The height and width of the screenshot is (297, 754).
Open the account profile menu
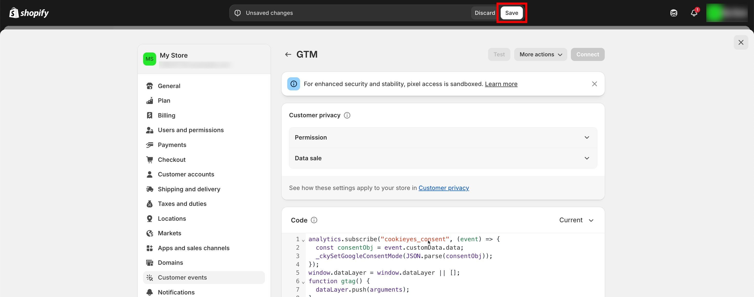(727, 13)
